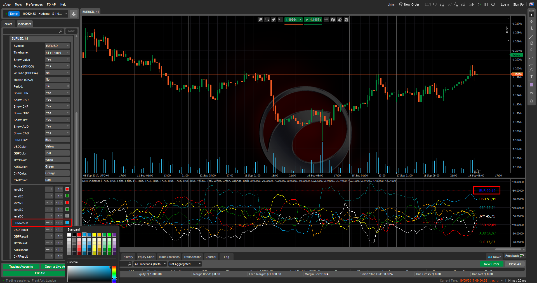Click the Close All button
537x283 pixels.
[515, 264]
